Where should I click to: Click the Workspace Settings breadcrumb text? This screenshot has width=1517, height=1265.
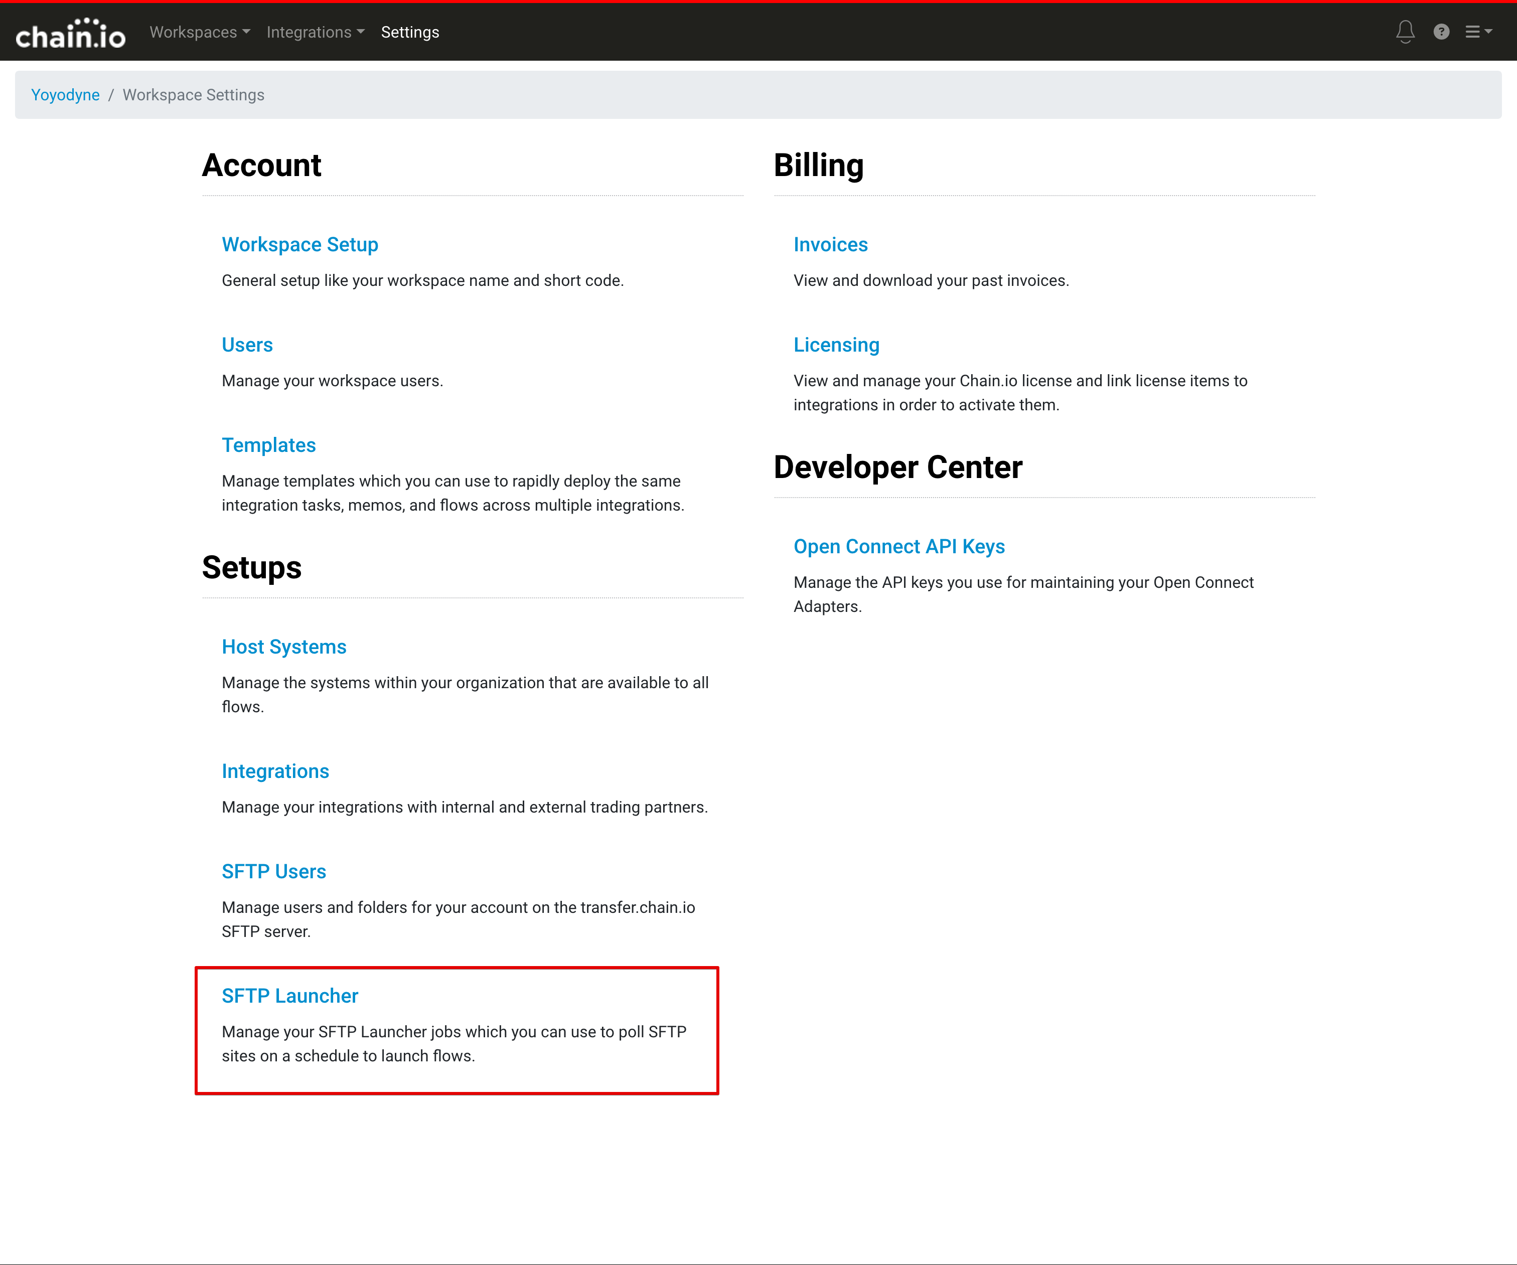click(x=194, y=95)
